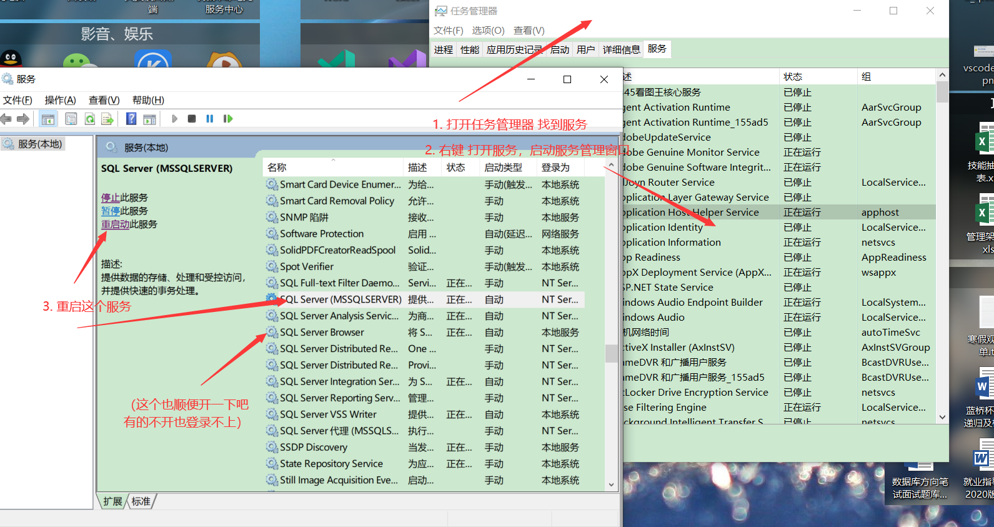Select SQL Server Analysis Services row
Screen dimensions: 994x527
425,316
